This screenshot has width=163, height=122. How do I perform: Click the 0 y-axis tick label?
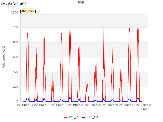(17, 101)
